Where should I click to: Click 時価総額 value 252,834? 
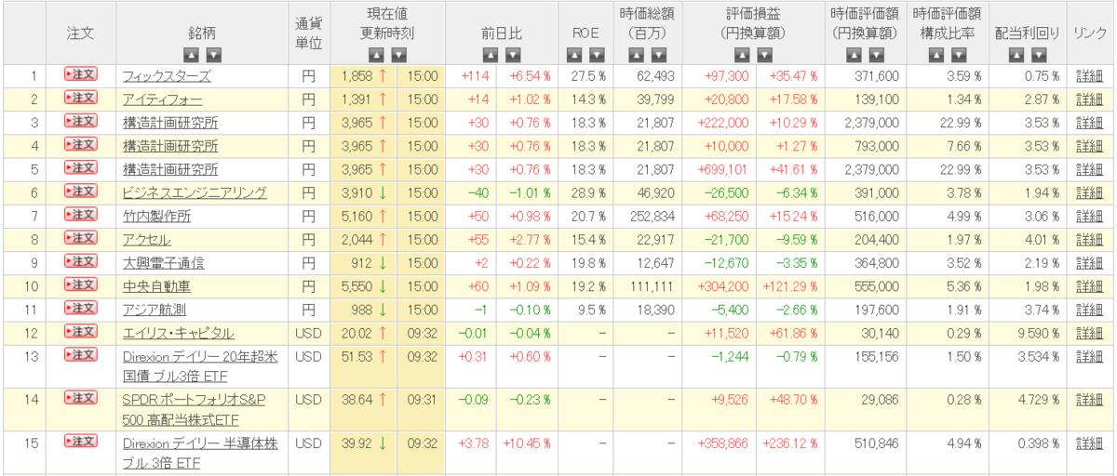[653, 216]
